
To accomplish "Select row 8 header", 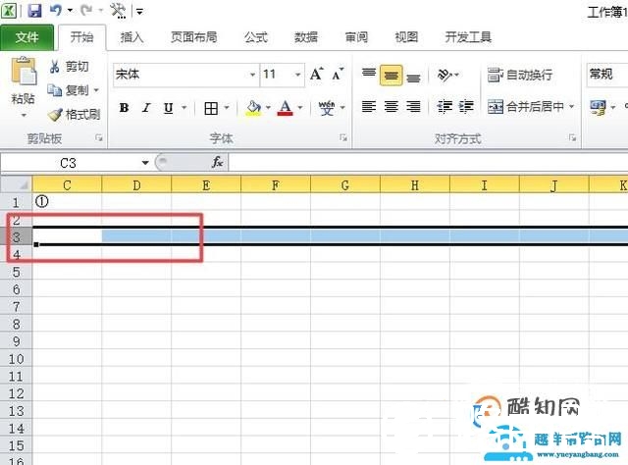I will [x=16, y=324].
